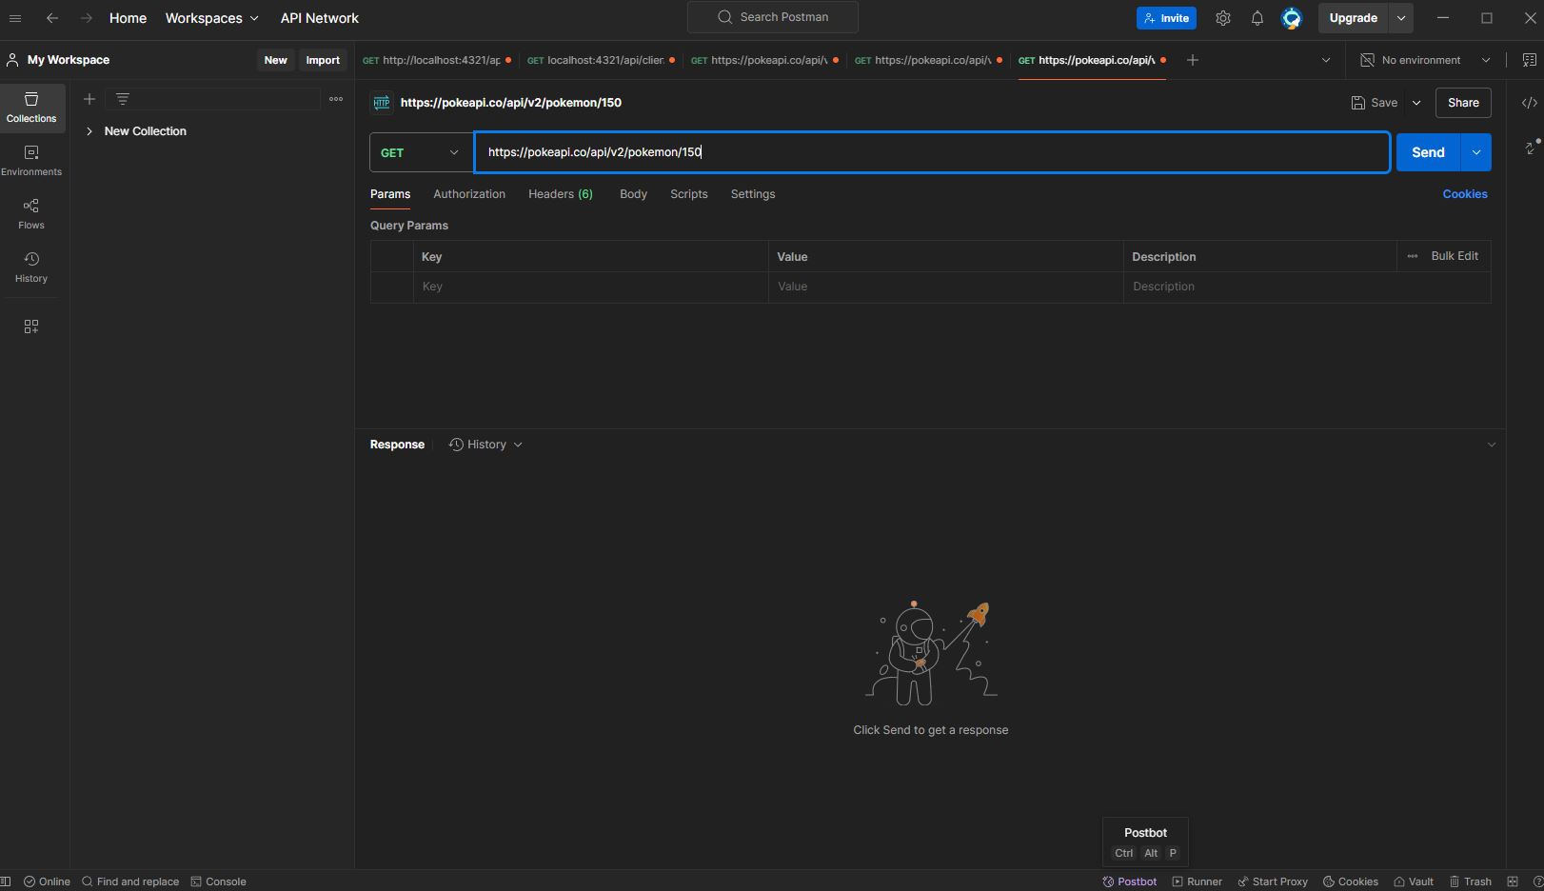This screenshot has height=891, width=1544.
Task: Click the query param Key field
Action: (x=590, y=287)
